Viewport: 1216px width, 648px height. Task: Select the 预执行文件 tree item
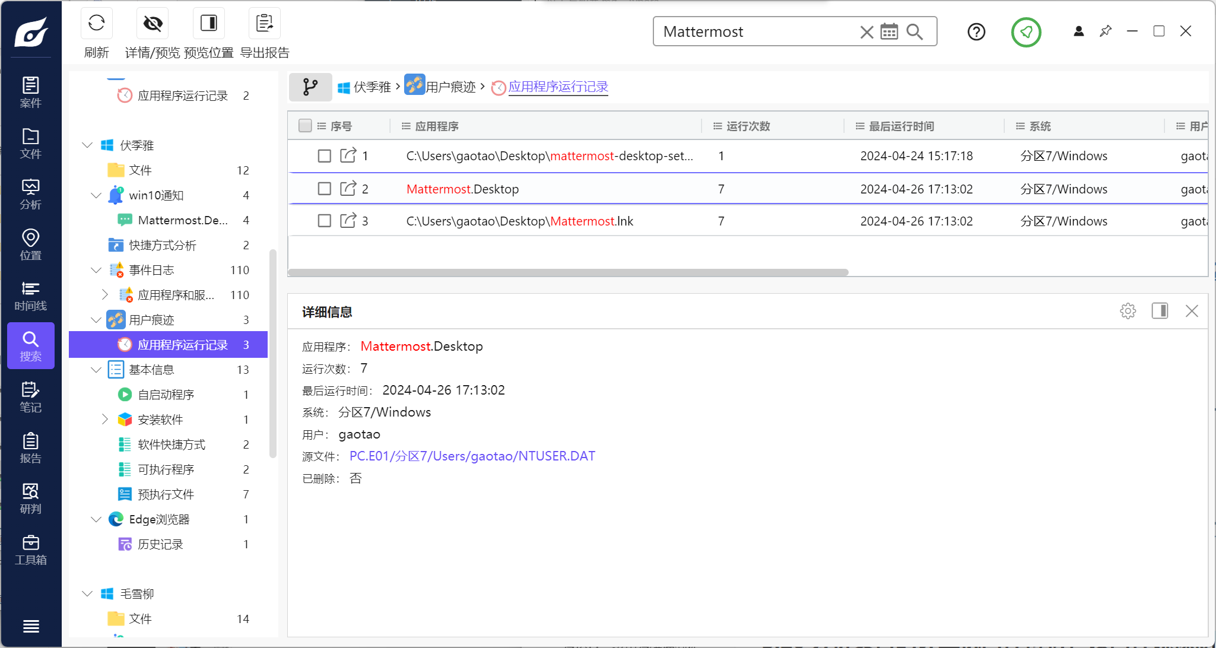(x=166, y=494)
